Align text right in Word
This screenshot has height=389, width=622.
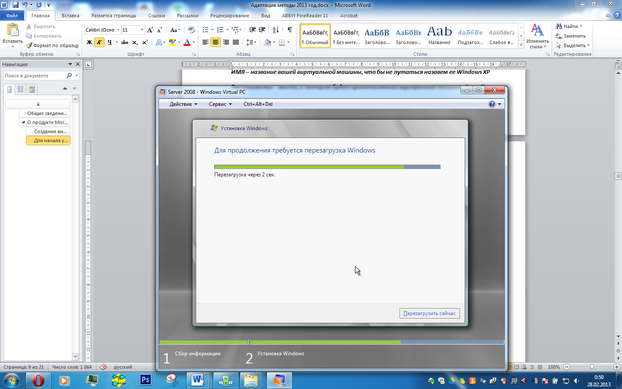[225, 42]
